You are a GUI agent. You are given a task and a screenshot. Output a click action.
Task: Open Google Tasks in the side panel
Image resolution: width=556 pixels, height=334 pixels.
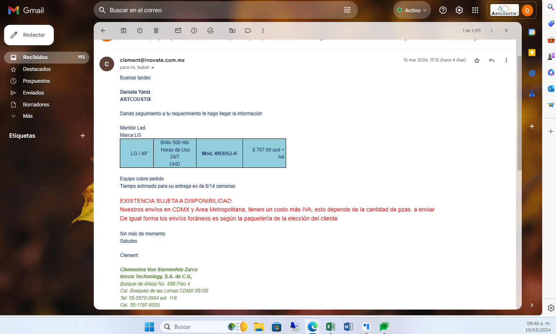[532, 73]
